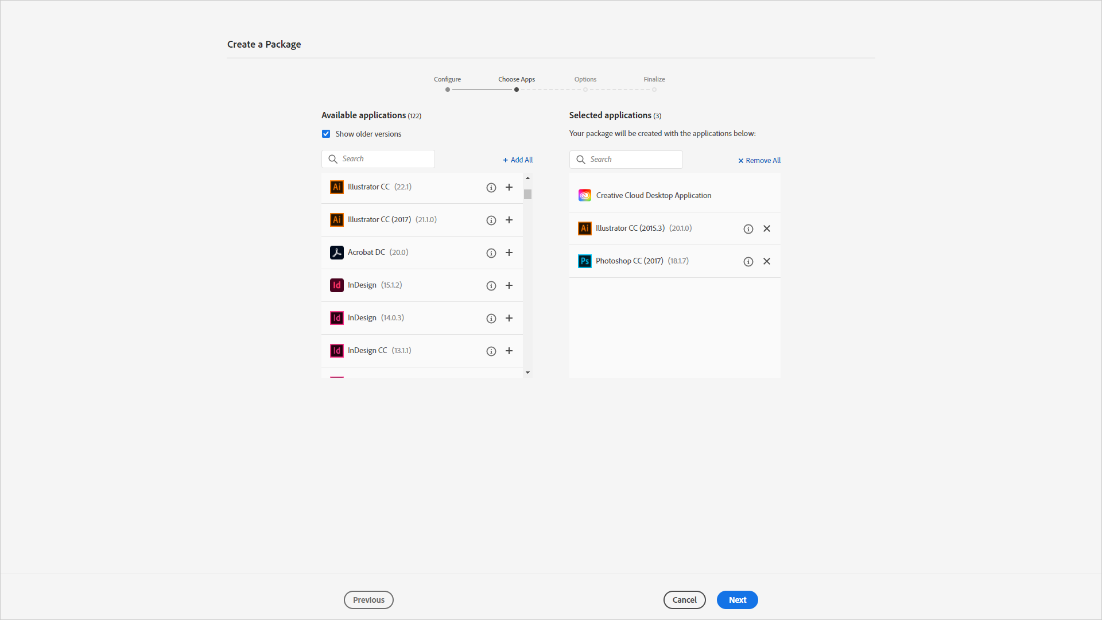The height and width of the screenshot is (620, 1102).
Task: Click Remove All link
Action: pos(759,161)
